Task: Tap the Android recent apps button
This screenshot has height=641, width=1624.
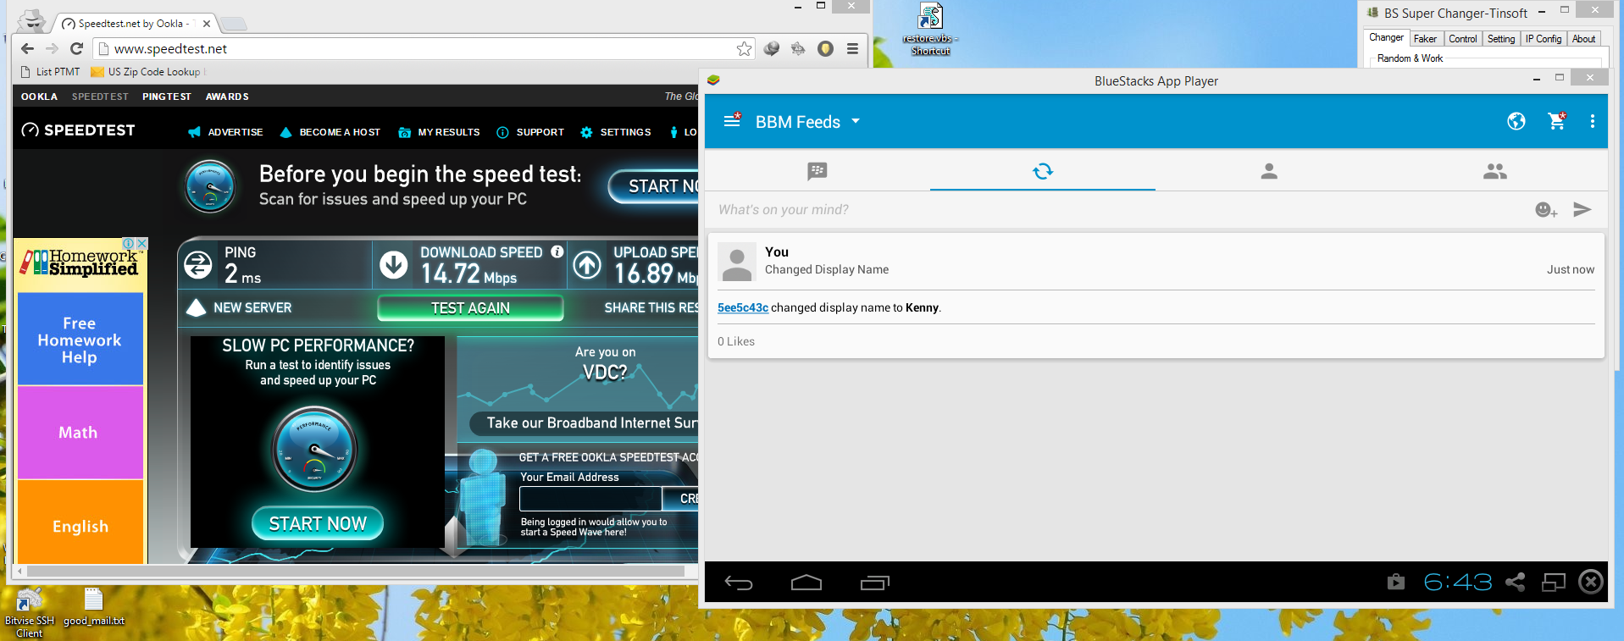Action: pos(875,583)
